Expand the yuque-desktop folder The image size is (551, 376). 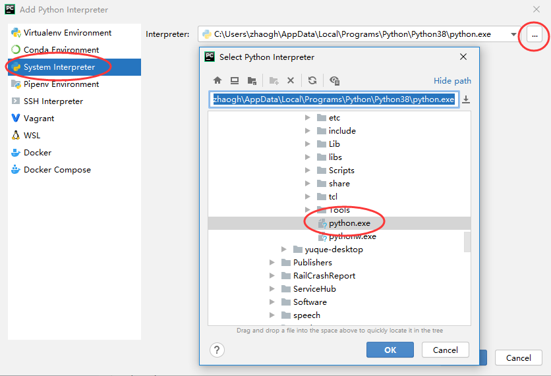pyautogui.click(x=284, y=250)
